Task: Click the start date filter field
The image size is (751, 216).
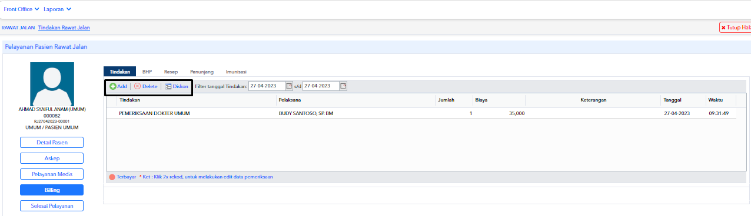Action: tap(267, 86)
